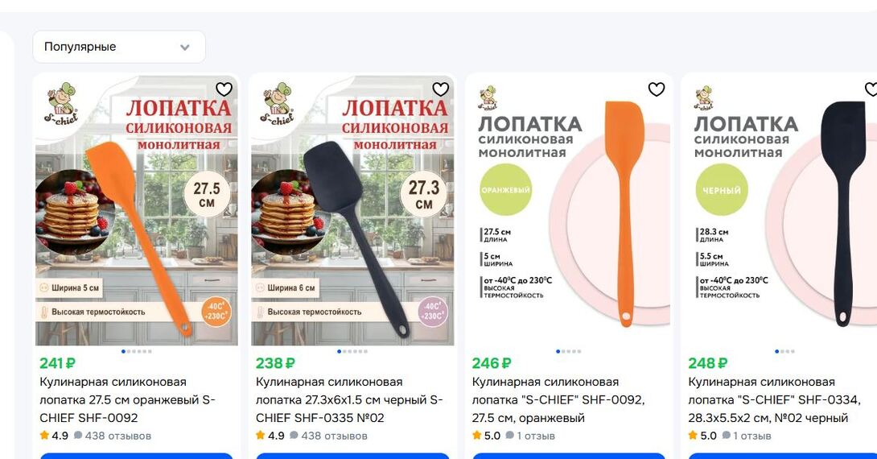Select image carousel dots under first product
Viewport: 877px width, 459px height.
137,352
